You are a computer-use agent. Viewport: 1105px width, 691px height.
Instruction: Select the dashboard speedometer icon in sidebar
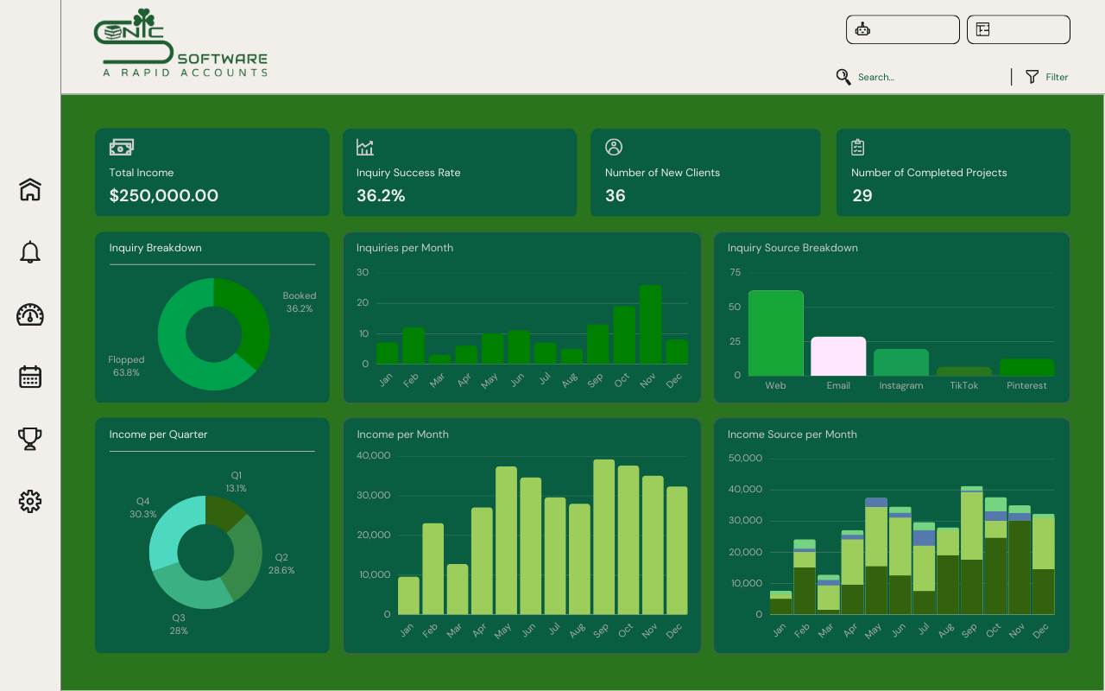click(x=29, y=314)
